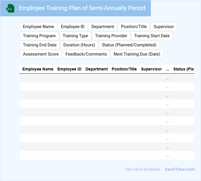
Task: Click the Employee Name column header
Action: point(38,69)
